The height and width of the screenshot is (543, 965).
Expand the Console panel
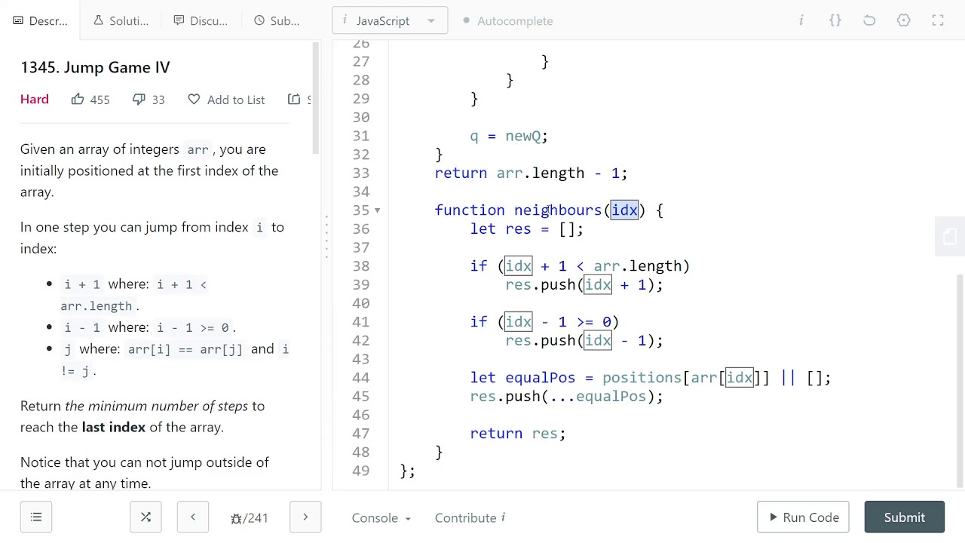(381, 518)
